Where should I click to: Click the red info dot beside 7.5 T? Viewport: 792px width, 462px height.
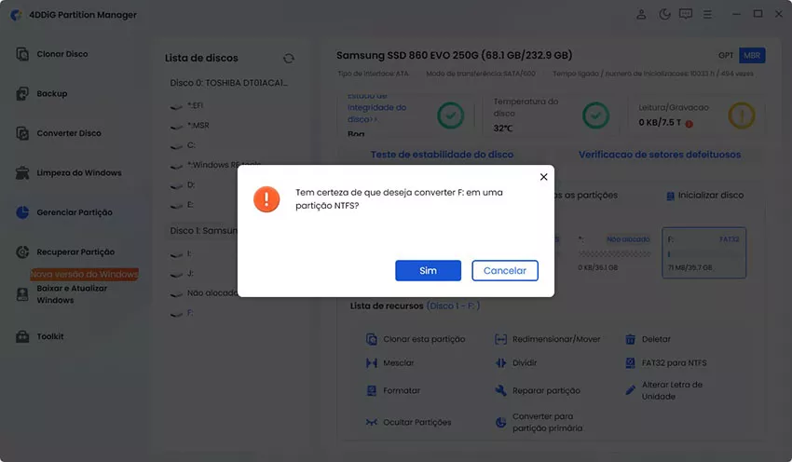(x=689, y=124)
